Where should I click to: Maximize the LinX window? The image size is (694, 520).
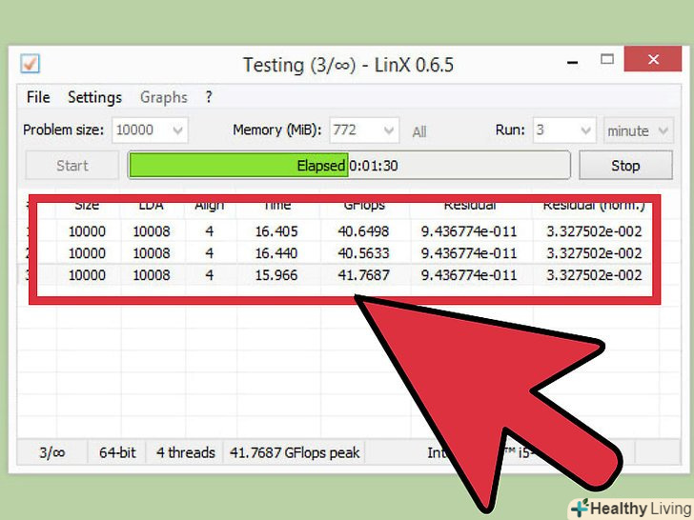point(607,59)
